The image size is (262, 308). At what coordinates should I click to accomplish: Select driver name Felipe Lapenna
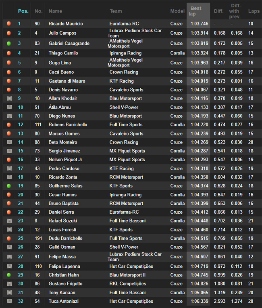64,266
